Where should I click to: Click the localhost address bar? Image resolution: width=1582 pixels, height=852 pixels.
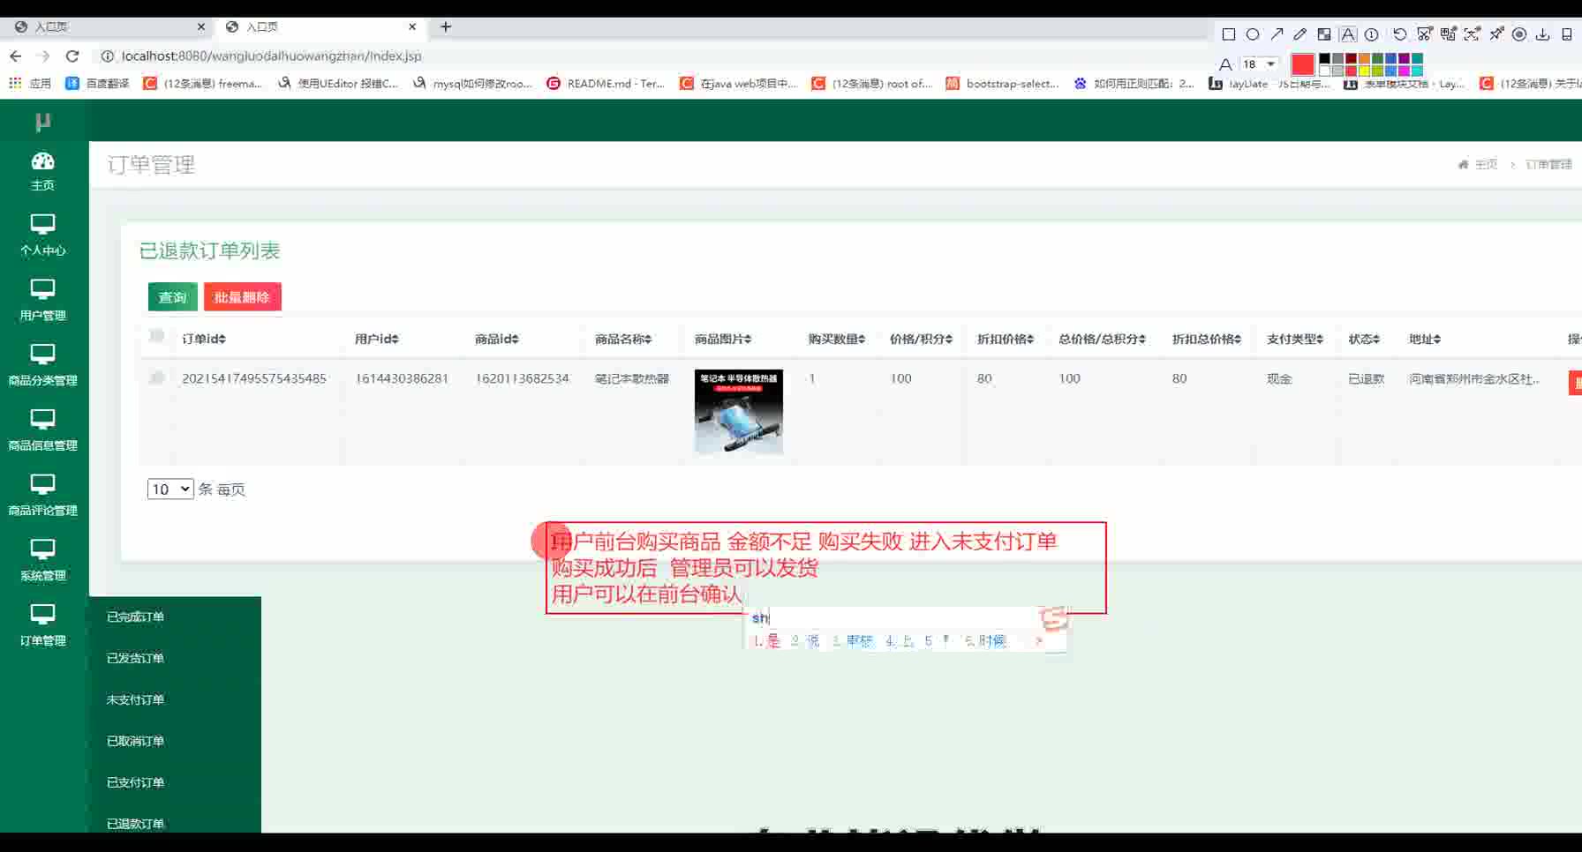pyautogui.click(x=271, y=56)
